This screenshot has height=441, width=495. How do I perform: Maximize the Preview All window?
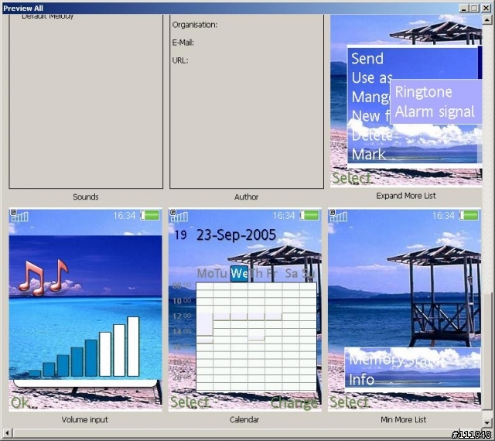click(474, 9)
